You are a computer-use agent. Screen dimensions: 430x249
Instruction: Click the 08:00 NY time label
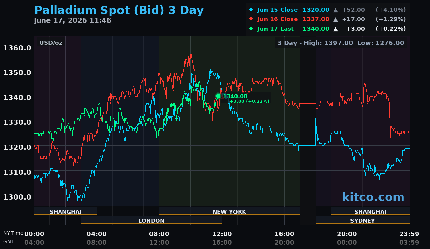click(x=159, y=234)
